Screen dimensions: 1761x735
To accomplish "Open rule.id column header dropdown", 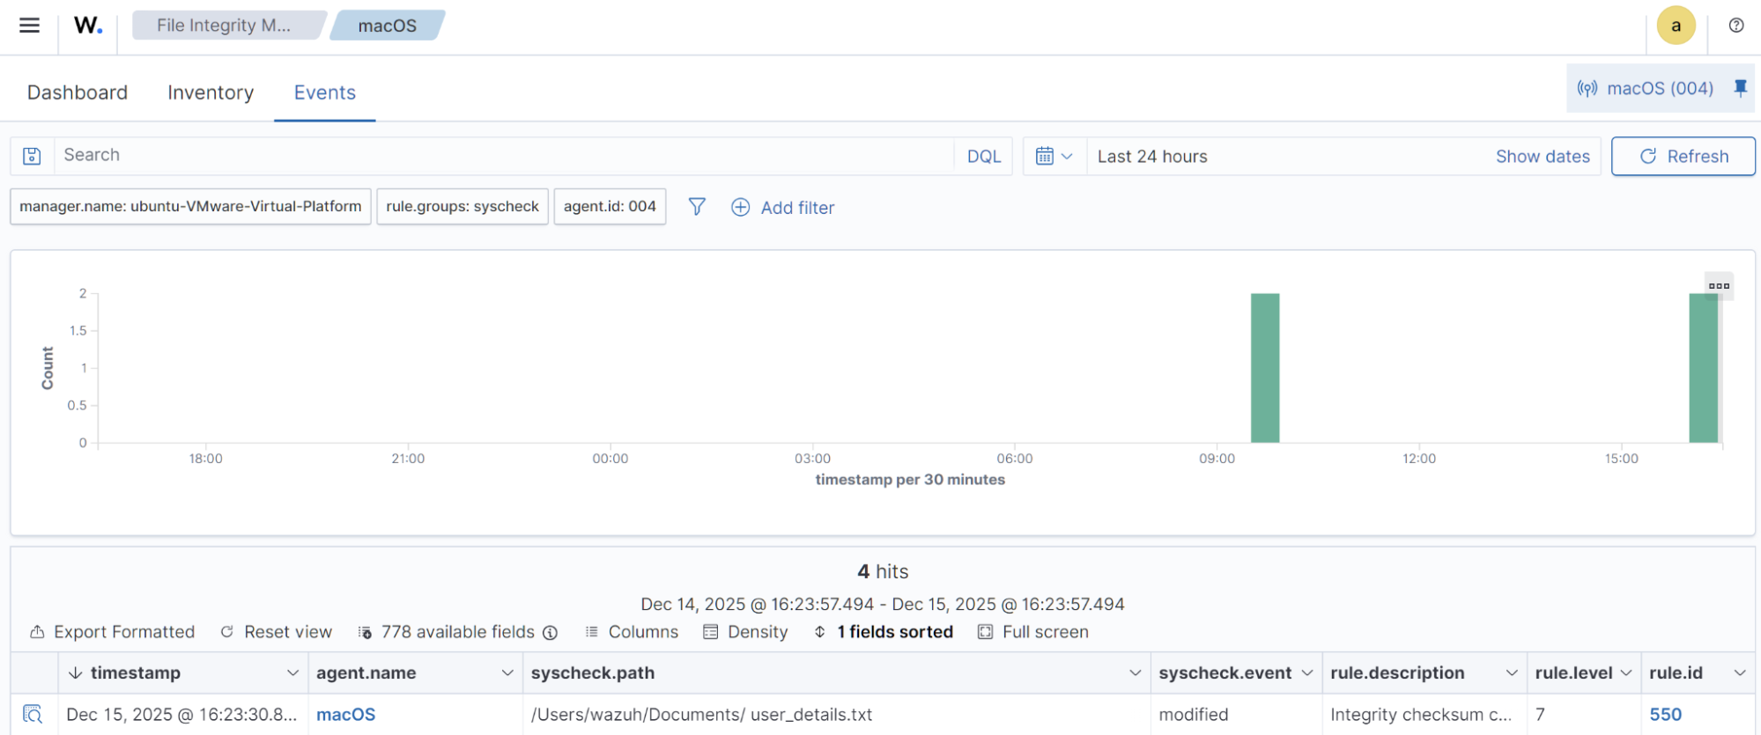I will coord(1740,673).
